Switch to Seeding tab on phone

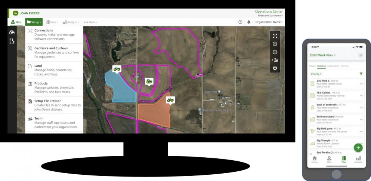[x=321, y=66]
